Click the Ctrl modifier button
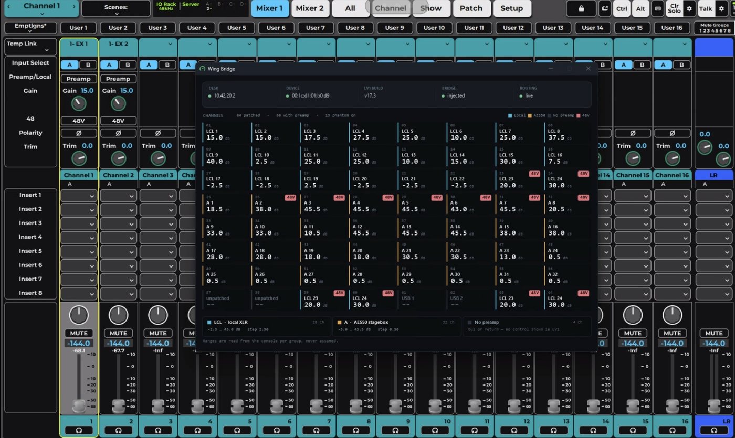 point(622,8)
